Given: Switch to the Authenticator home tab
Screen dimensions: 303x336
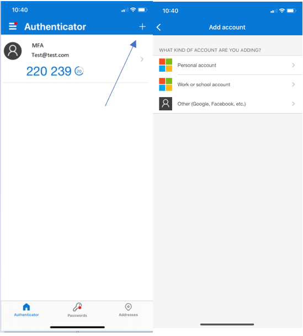Looking at the screenshot, I should tap(26, 310).
